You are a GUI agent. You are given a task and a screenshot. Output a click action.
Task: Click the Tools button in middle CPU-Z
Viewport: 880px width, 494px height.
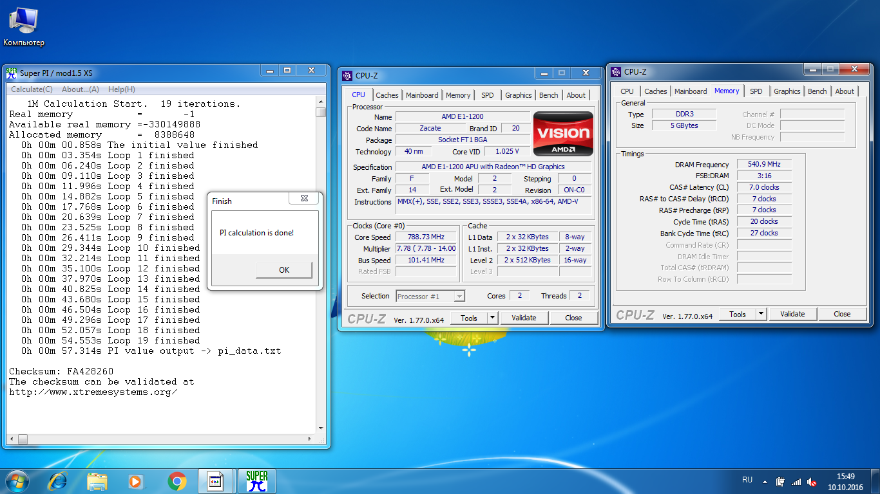click(x=469, y=318)
